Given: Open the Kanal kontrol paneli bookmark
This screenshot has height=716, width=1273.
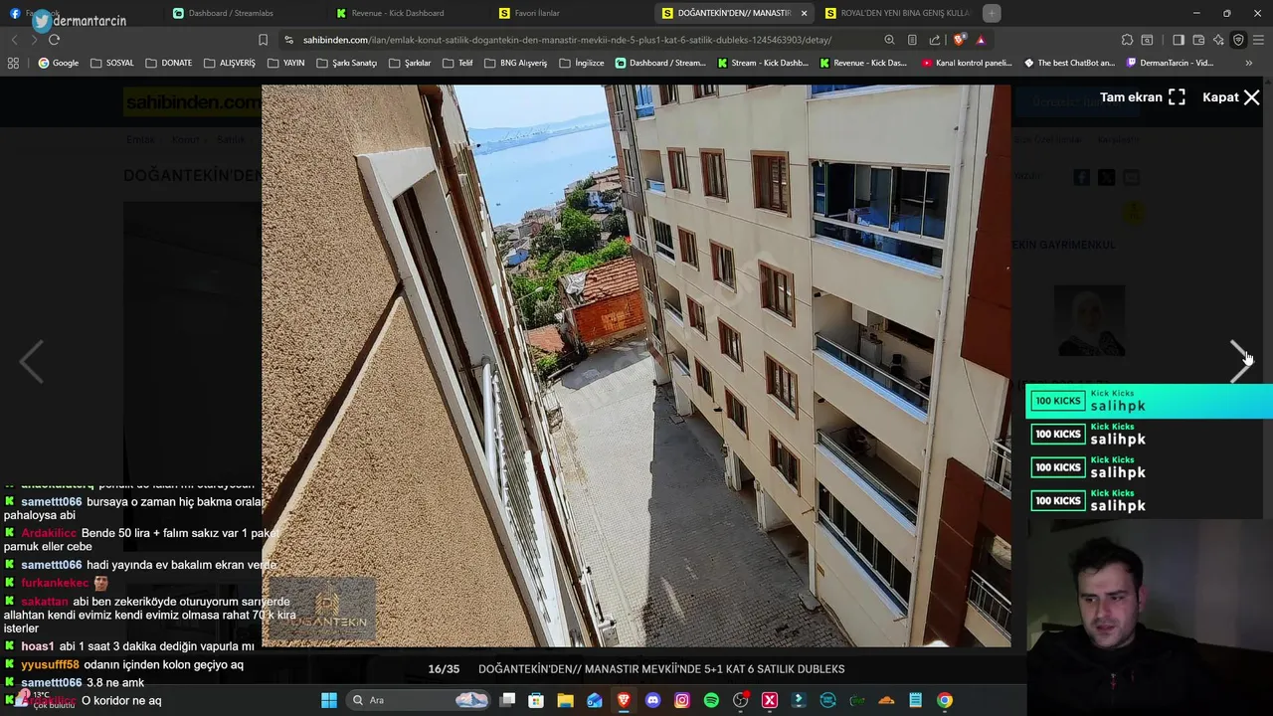Looking at the screenshot, I should 967,63.
